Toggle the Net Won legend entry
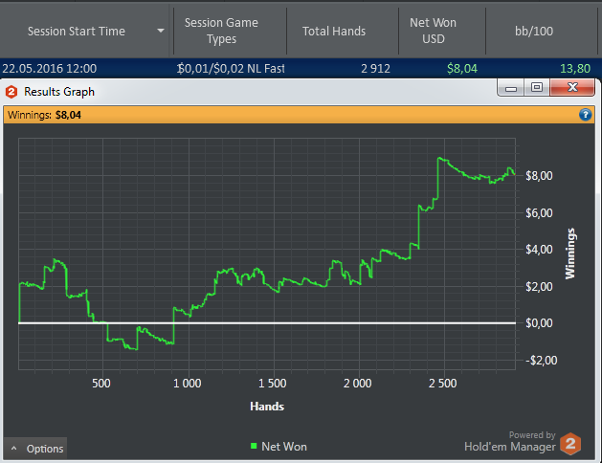602x463 pixels. [x=279, y=447]
